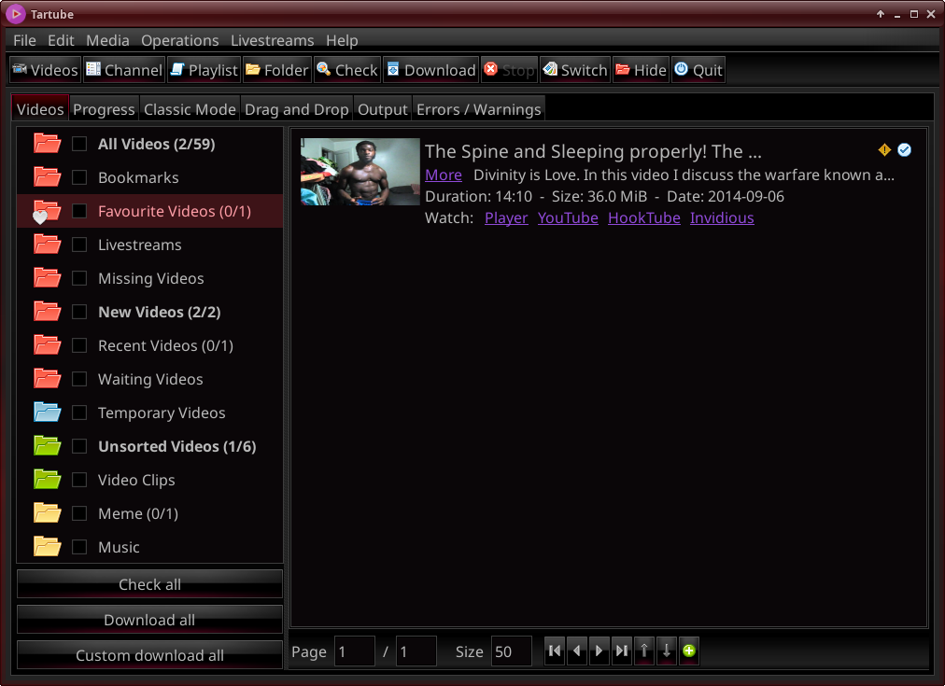
Task: Click the green add icon in pagination bar
Action: point(689,651)
